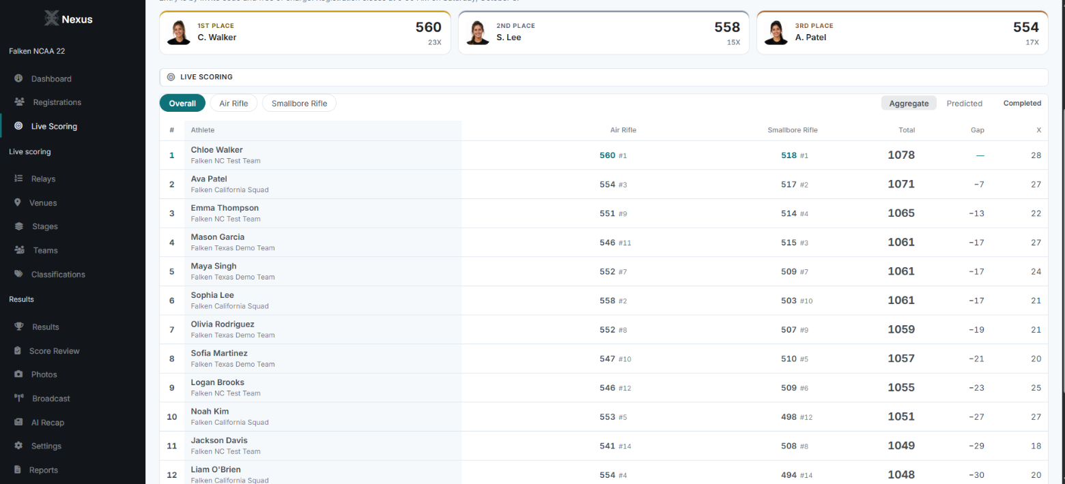Click the Settings gear icon

18,446
